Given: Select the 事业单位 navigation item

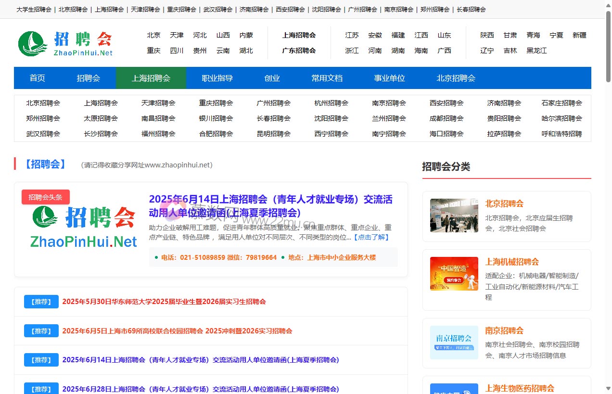Looking at the screenshot, I should [389, 78].
